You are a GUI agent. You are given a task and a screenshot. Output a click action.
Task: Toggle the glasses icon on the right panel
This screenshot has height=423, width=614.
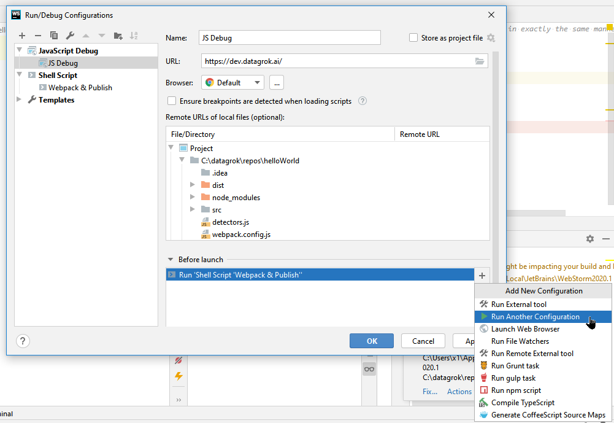click(369, 369)
